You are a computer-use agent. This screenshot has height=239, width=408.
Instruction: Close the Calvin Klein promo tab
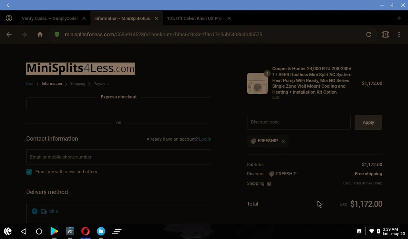point(229,18)
